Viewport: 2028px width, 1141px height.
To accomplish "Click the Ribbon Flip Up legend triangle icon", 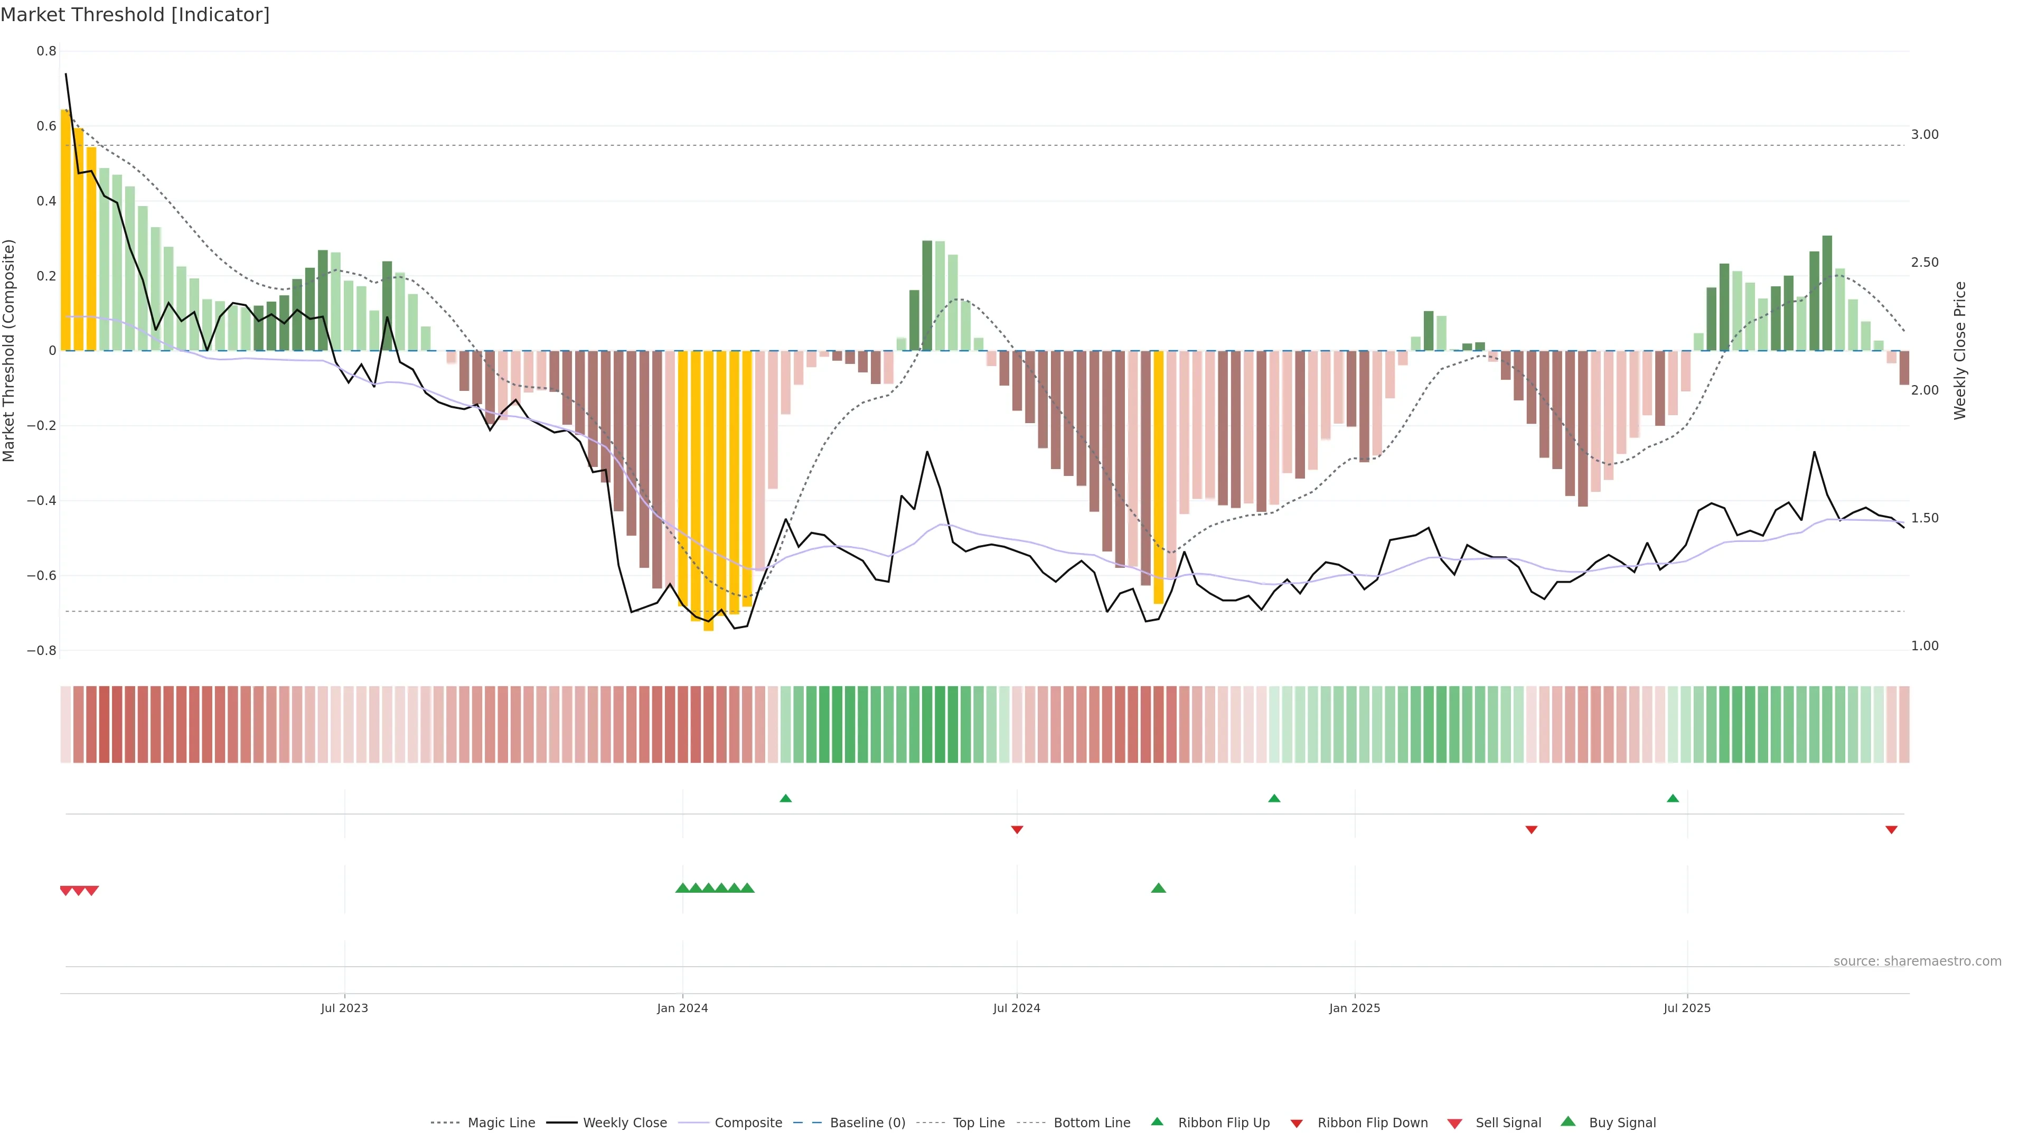I will click(x=1157, y=1121).
